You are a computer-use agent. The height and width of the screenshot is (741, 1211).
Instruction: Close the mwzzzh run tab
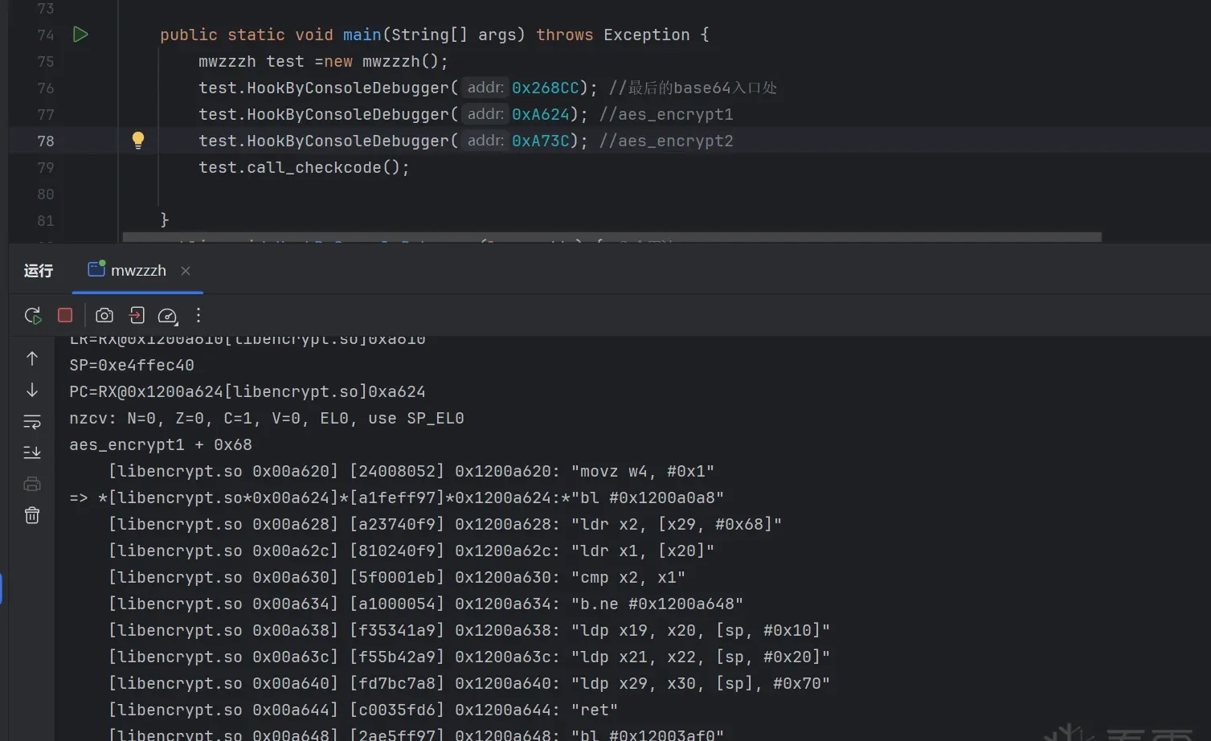[186, 271]
